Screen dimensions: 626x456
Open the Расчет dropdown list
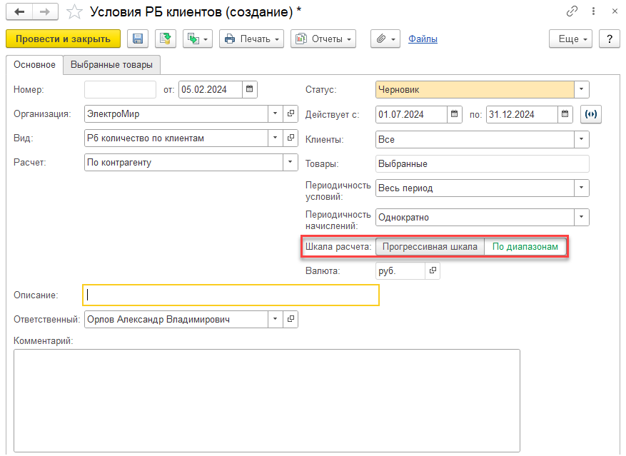(291, 163)
